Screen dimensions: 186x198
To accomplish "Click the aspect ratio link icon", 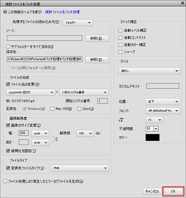I will (57, 139).
